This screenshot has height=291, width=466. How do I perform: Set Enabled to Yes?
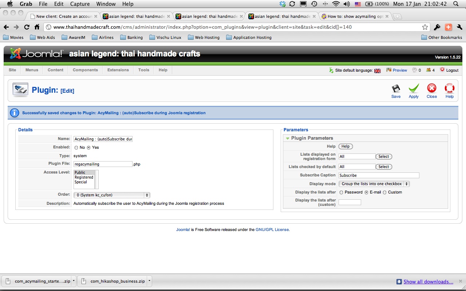(88, 148)
